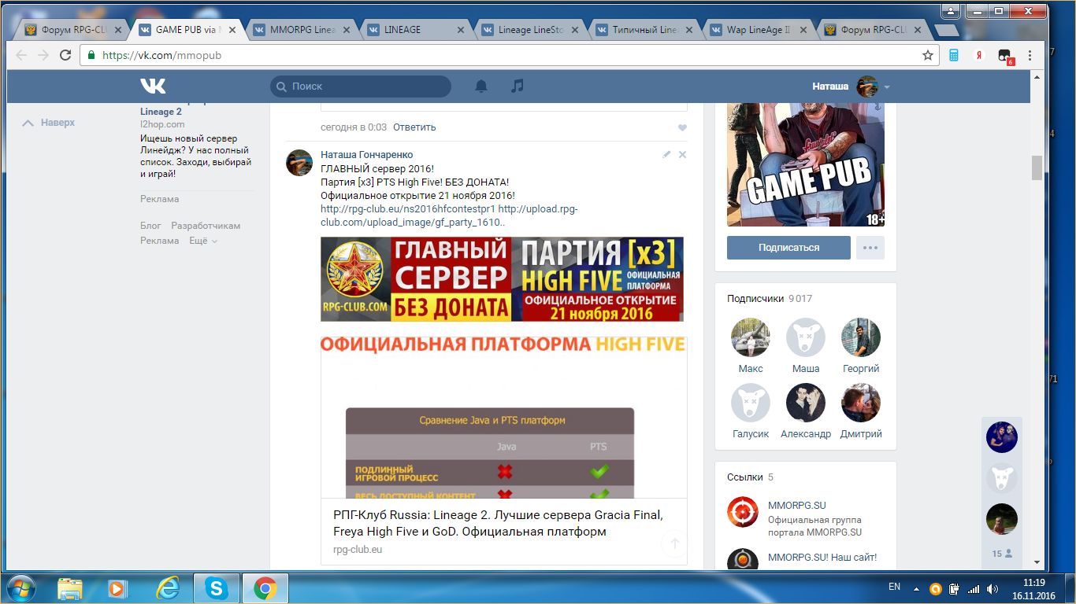The height and width of the screenshot is (604, 1076).
Task: Click the calculator extension icon
Action: 954,55
